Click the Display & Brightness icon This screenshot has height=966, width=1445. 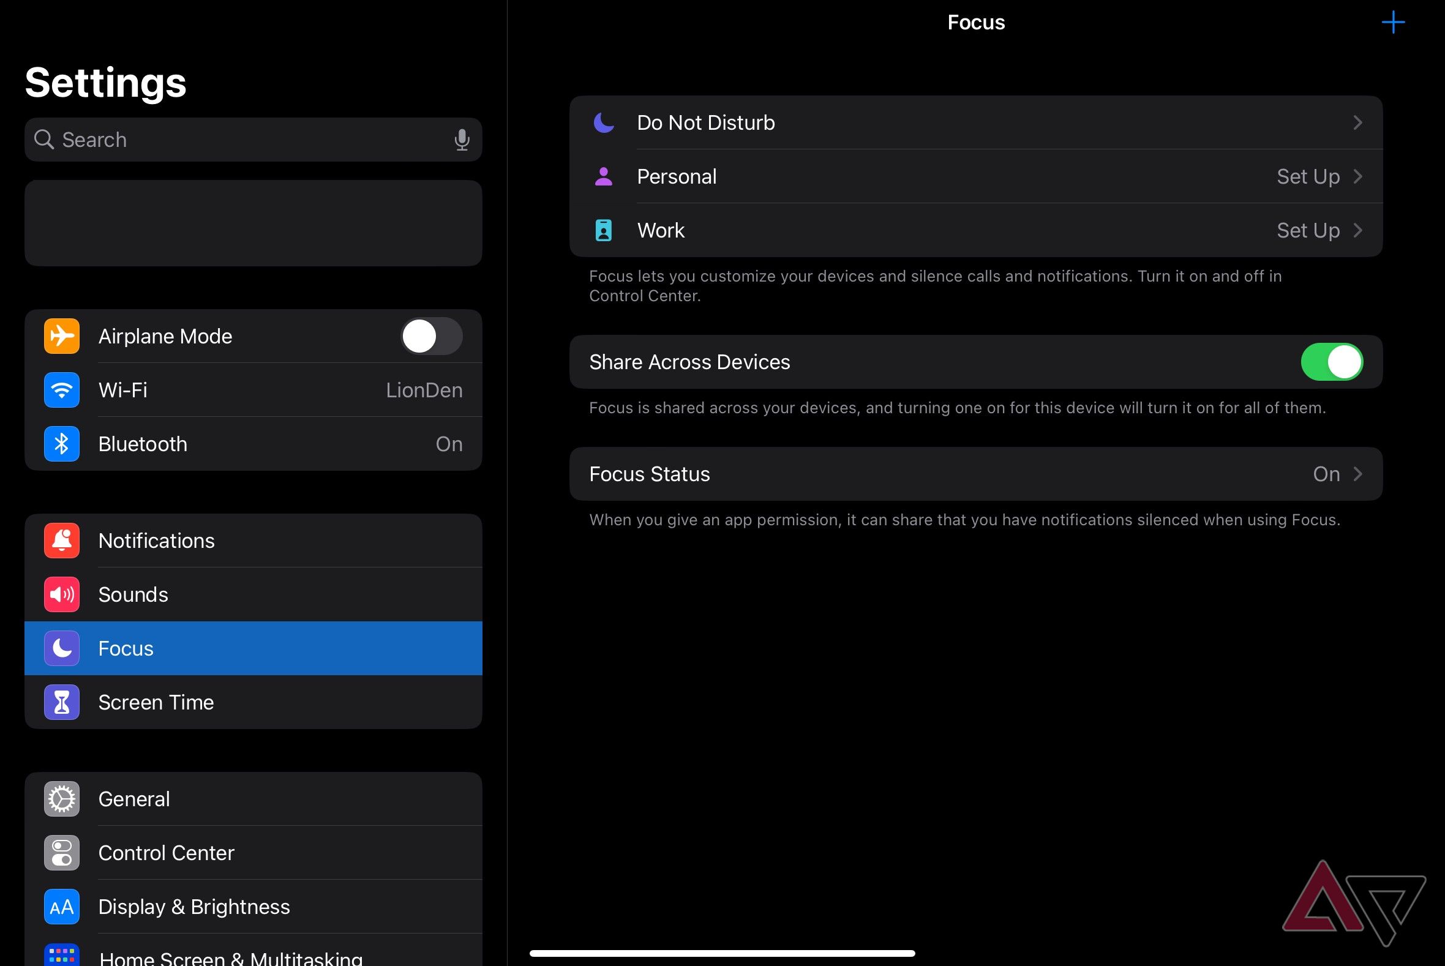tap(61, 906)
